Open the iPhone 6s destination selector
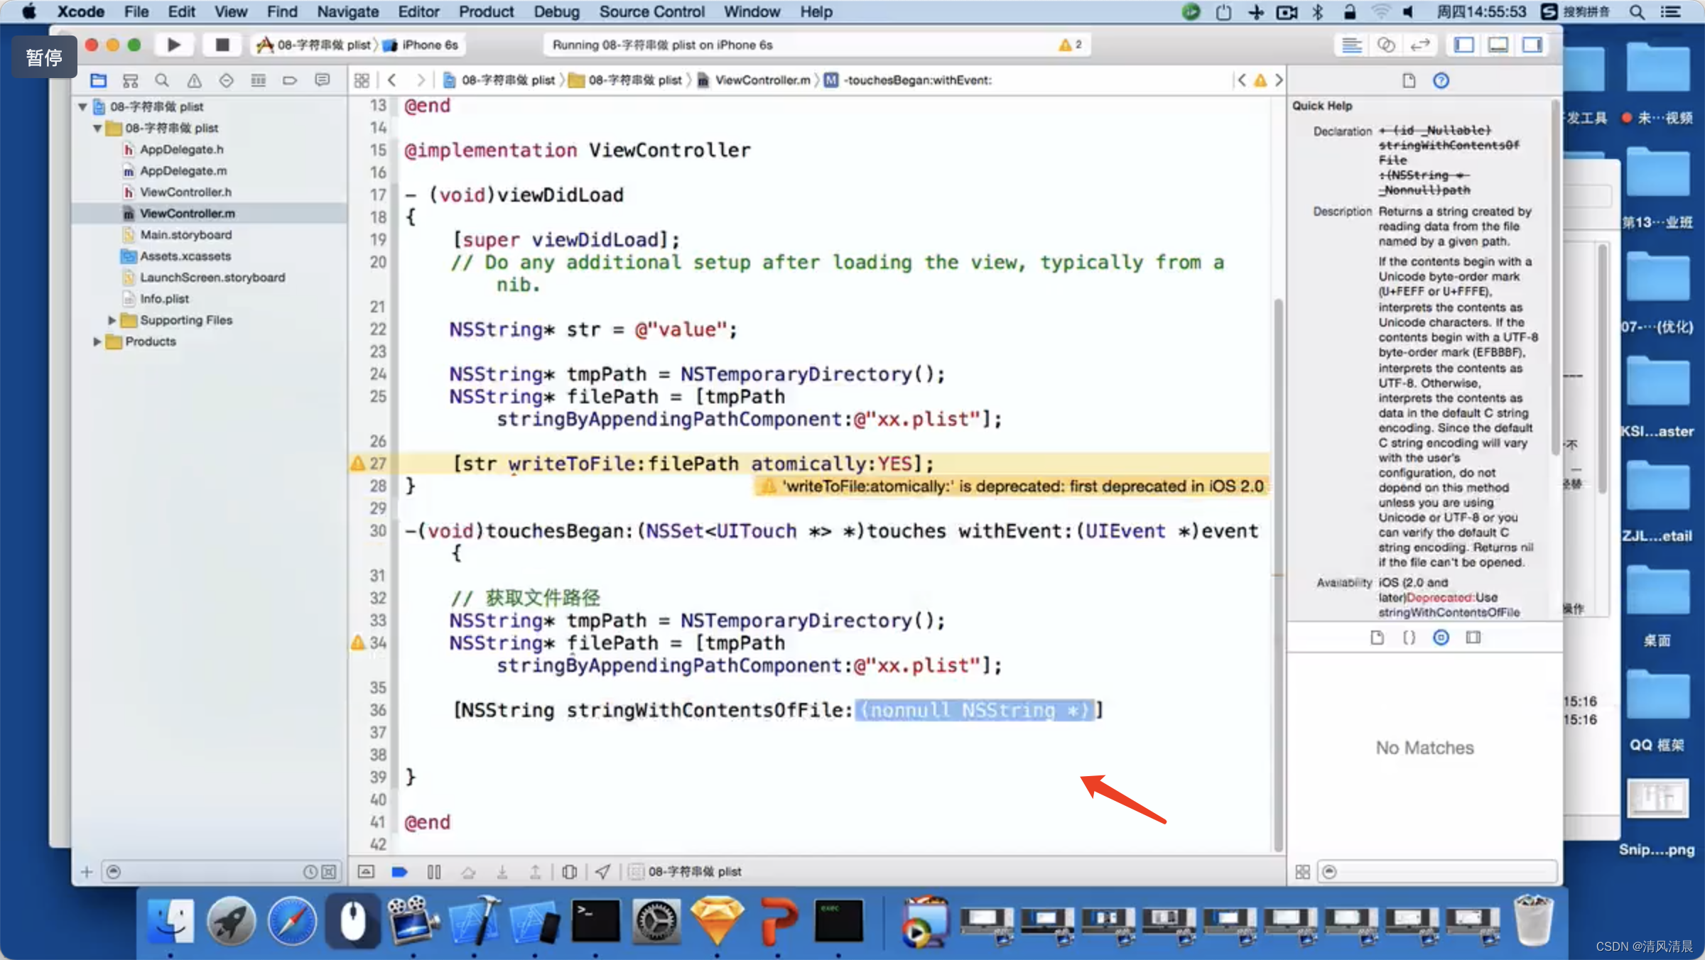This screenshot has height=960, width=1705. pyautogui.click(x=421, y=45)
